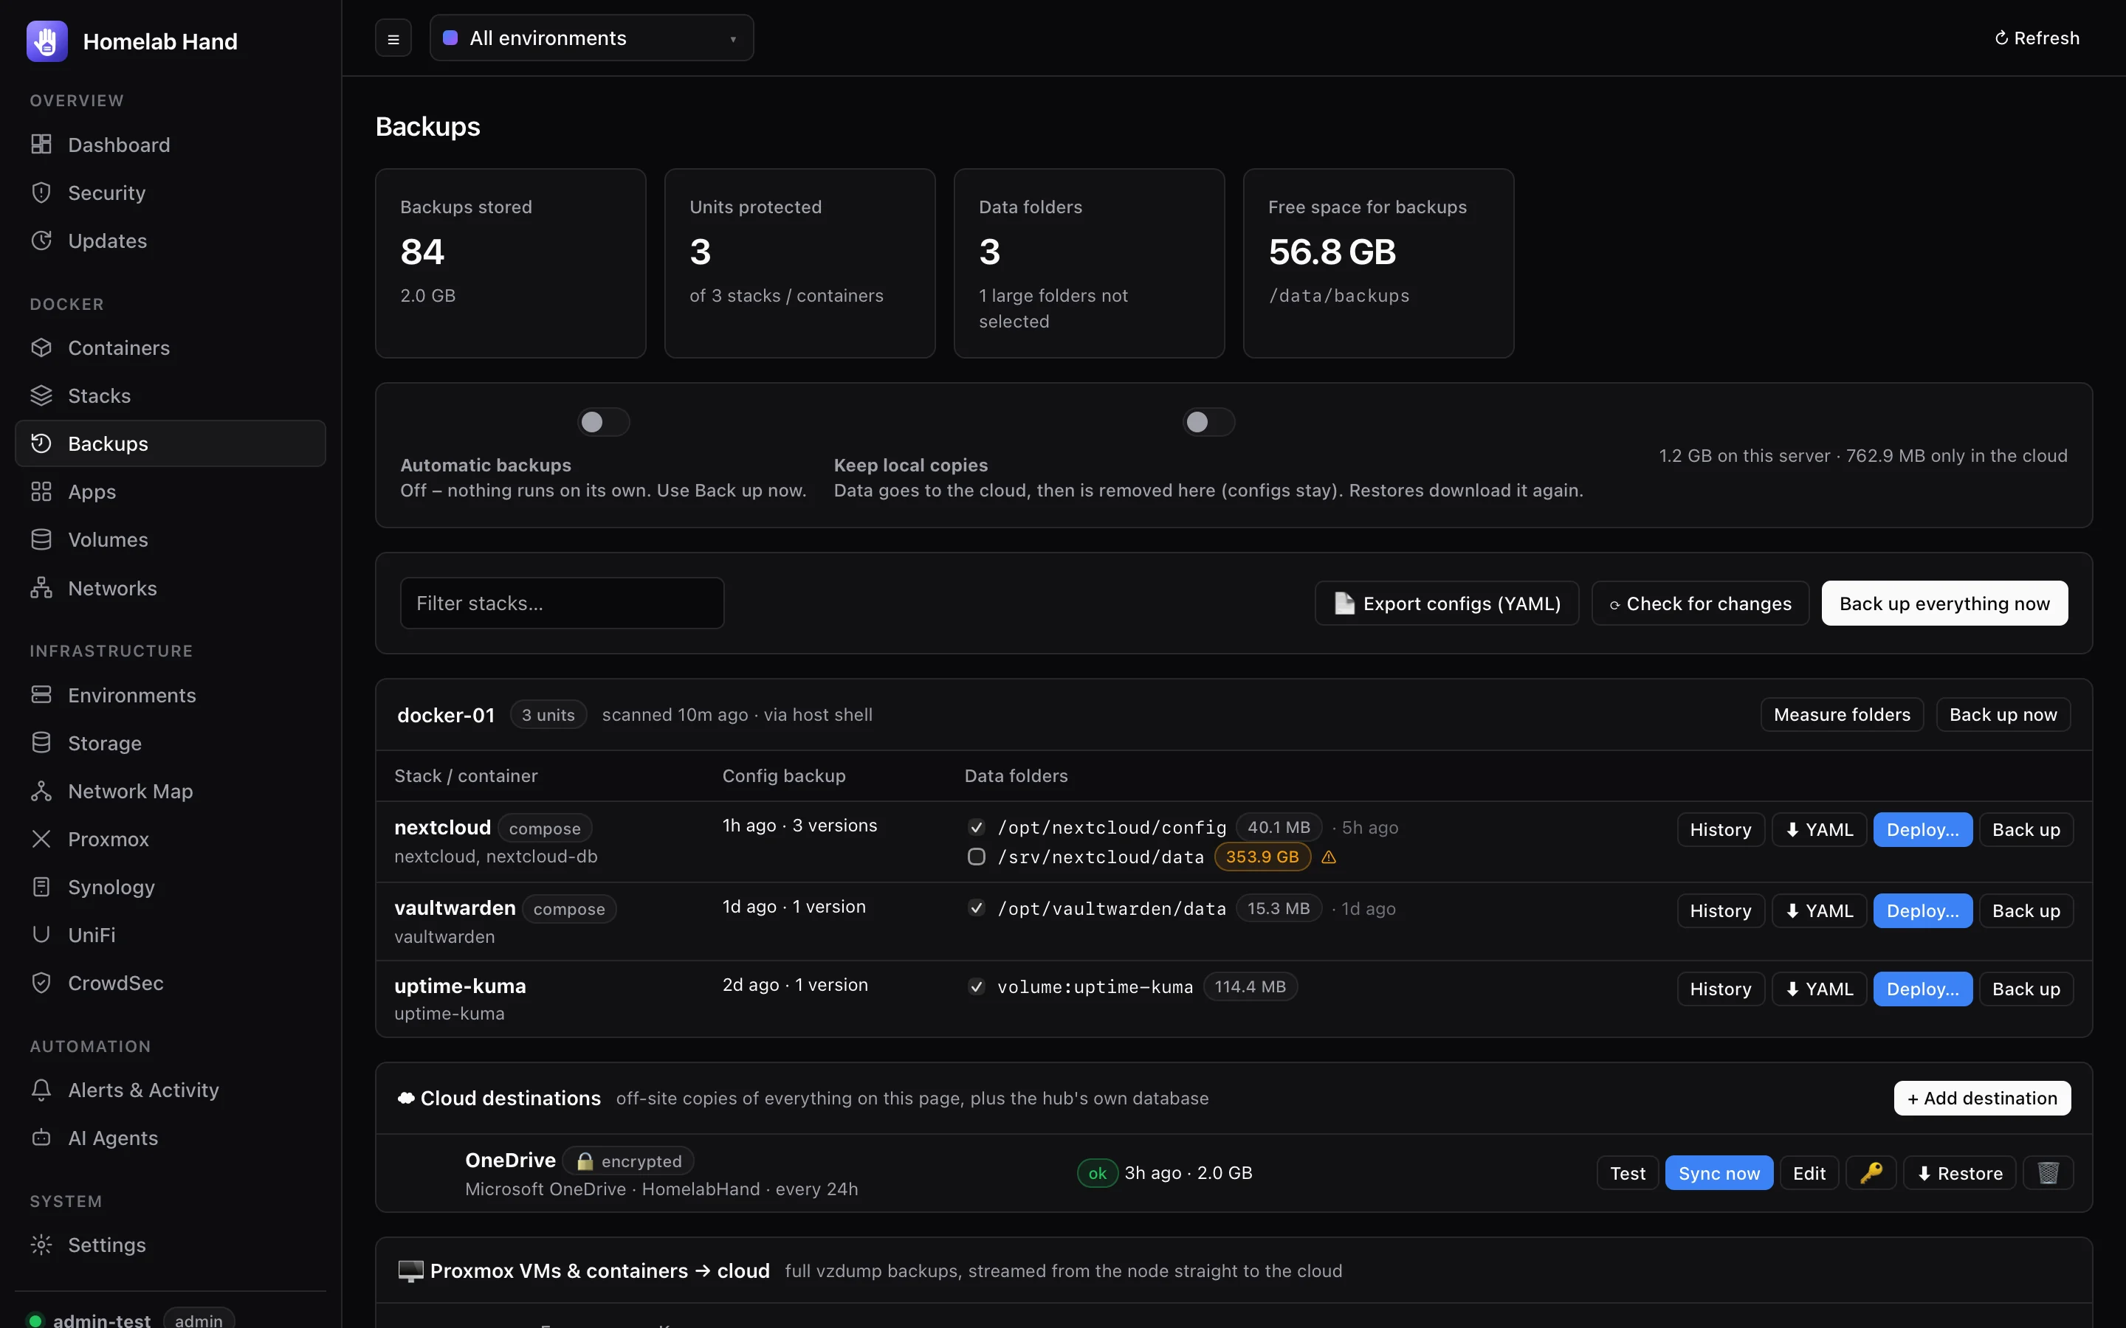
Task: Click the Synology icon in sidebar
Action: (41, 887)
